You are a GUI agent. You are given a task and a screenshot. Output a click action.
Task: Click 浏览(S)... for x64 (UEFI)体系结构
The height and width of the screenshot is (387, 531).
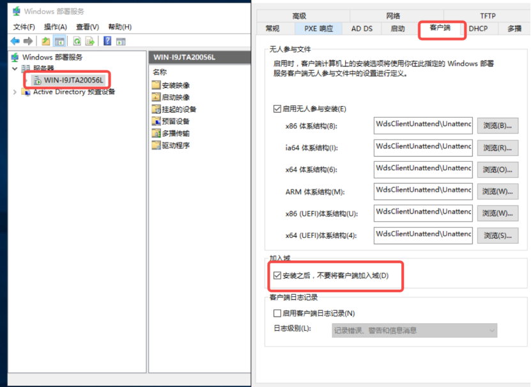tap(498, 235)
